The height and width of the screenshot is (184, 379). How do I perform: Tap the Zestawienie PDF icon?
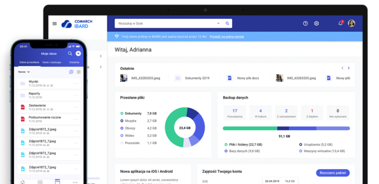pyautogui.click(x=23, y=107)
